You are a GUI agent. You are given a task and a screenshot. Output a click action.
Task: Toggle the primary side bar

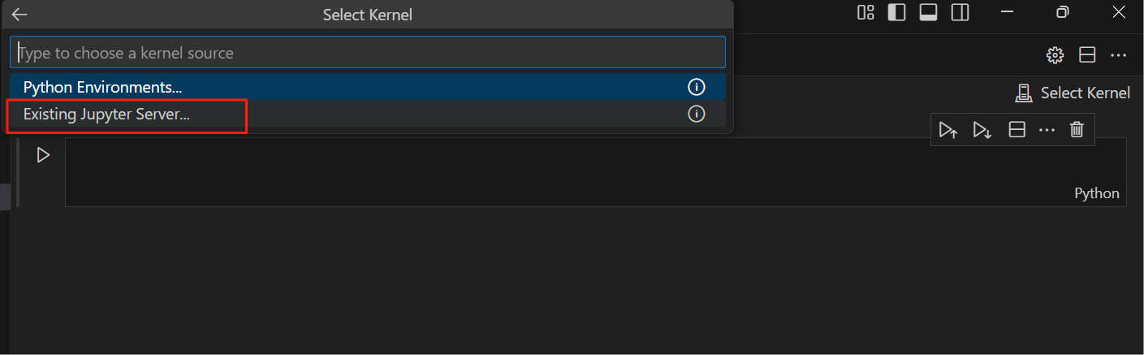(896, 12)
